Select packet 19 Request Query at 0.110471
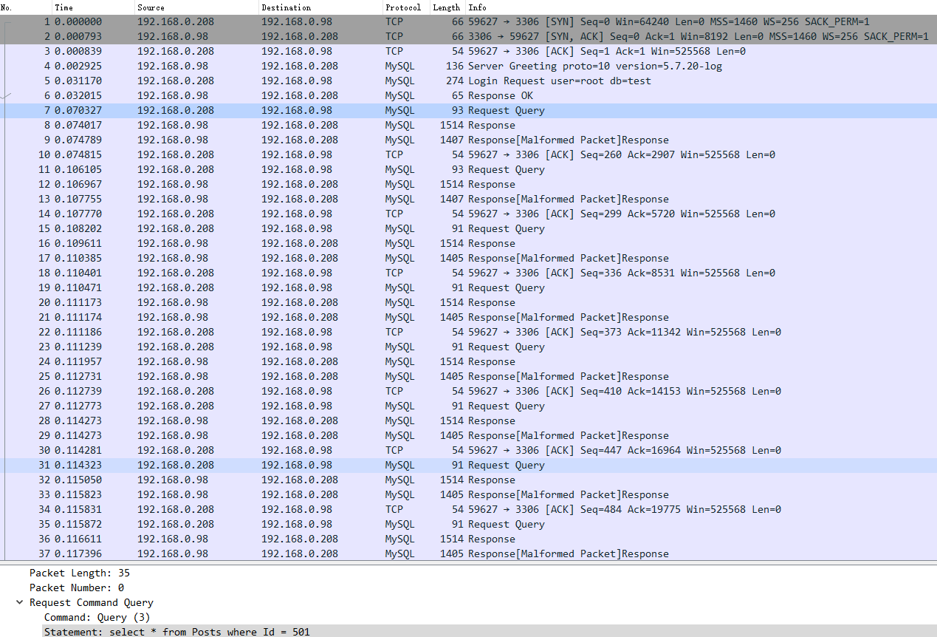The image size is (937, 637). coord(468,287)
